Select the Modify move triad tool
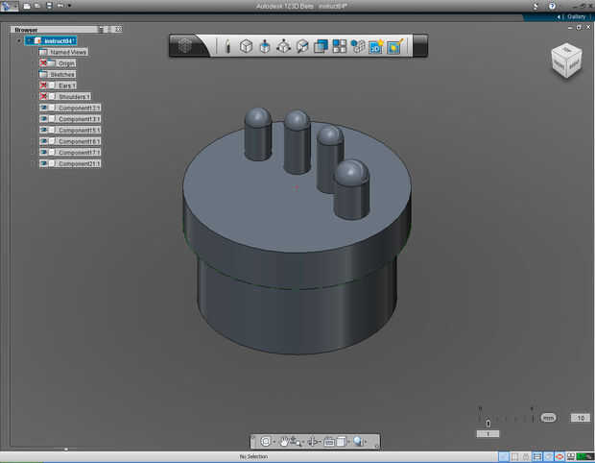This screenshot has height=463, width=595. pyautogui.click(x=283, y=47)
